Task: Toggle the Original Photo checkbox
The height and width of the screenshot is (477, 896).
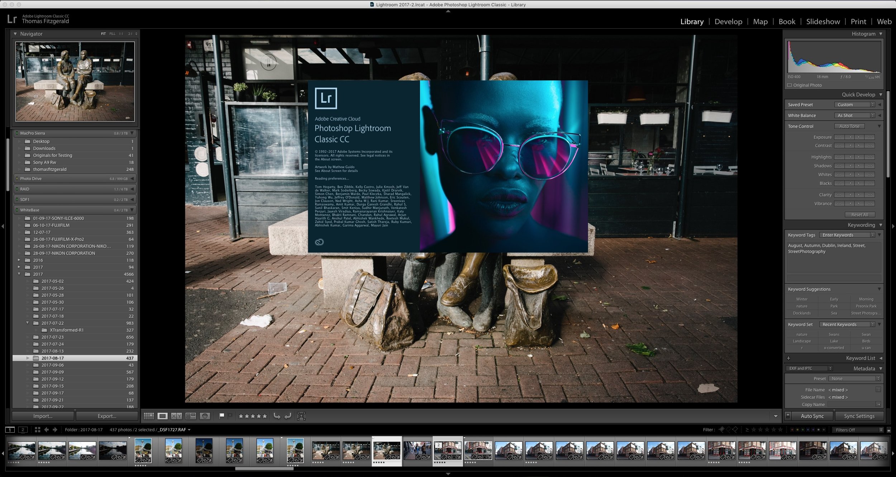Action: tap(789, 85)
